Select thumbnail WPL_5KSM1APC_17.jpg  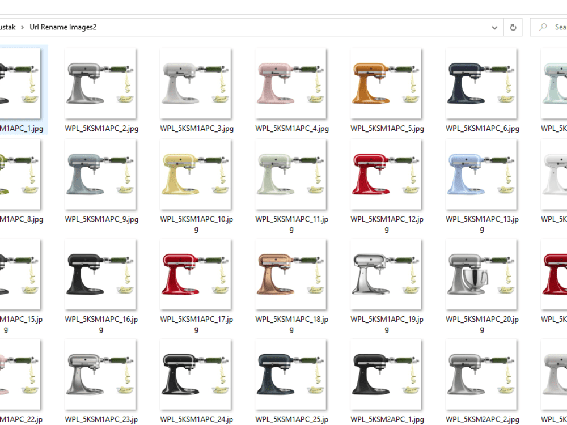coord(195,274)
